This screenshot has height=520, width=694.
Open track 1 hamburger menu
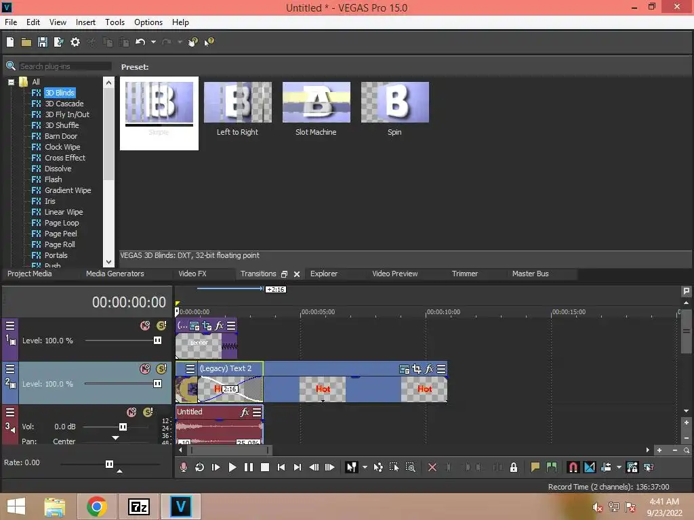point(10,326)
